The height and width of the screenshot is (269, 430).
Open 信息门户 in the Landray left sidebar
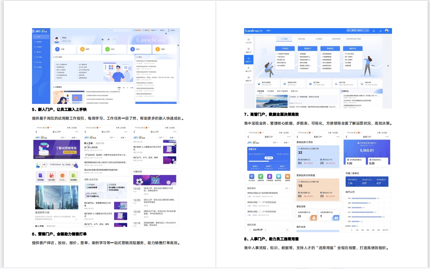[248, 50]
